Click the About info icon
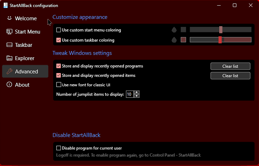The image size is (259, 166). (9, 85)
